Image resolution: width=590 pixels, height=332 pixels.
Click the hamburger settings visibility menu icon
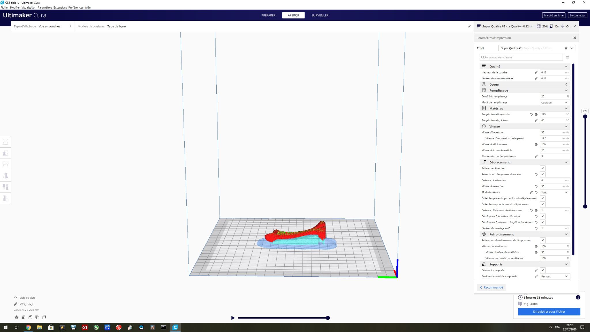click(x=567, y=57)
